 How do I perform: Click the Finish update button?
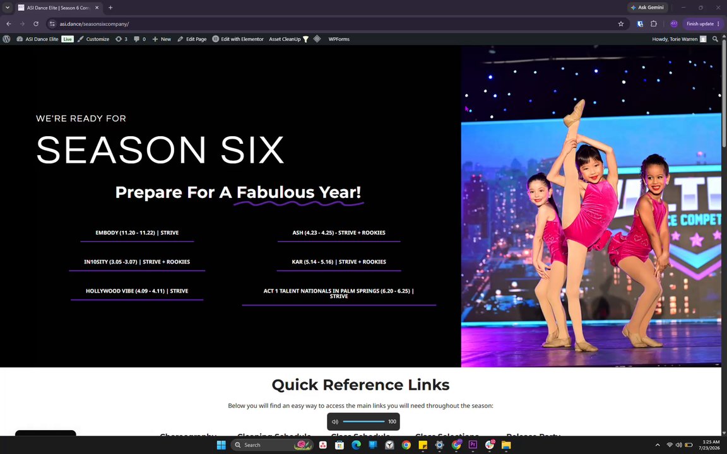click(x=703, y=23)
